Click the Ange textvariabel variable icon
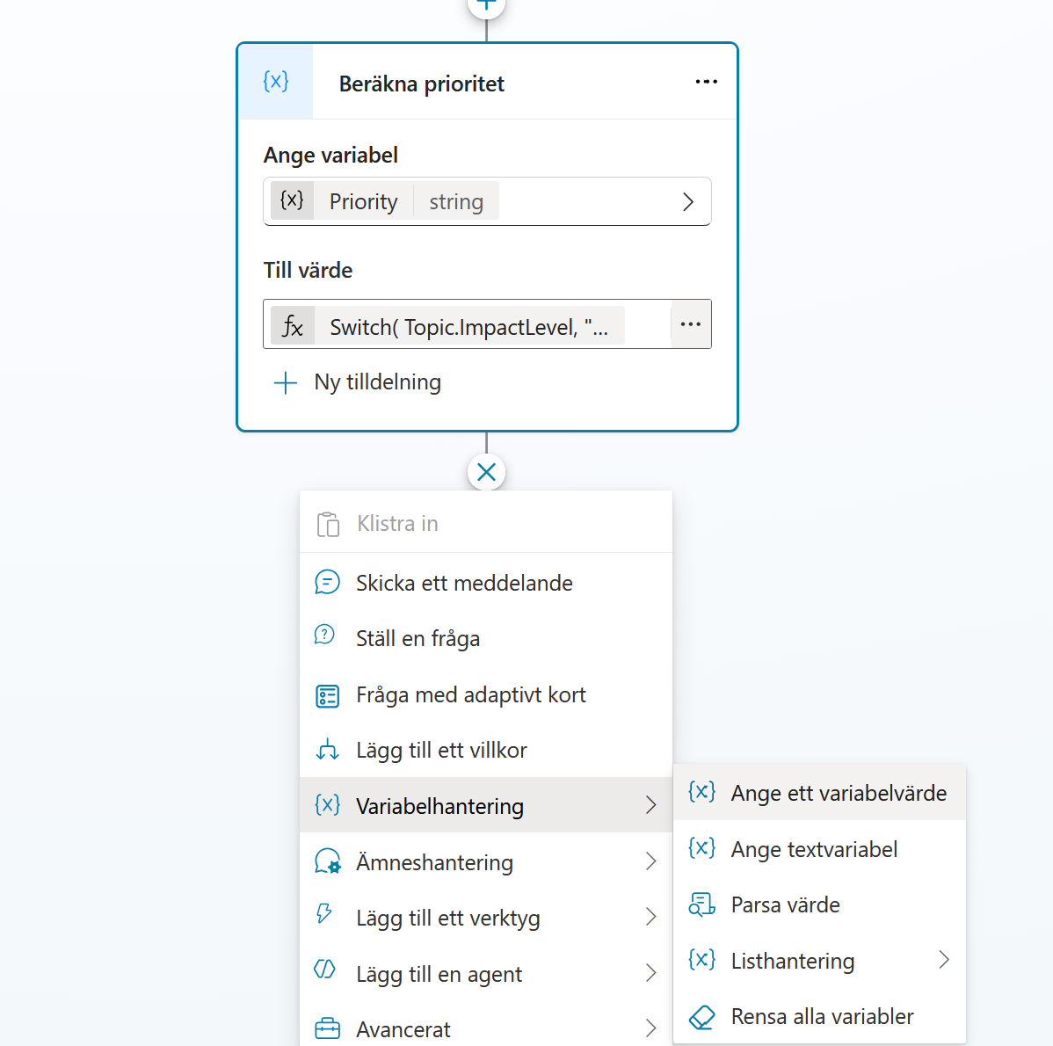This screenshot has height=1046, width=1053. [701, 848]
